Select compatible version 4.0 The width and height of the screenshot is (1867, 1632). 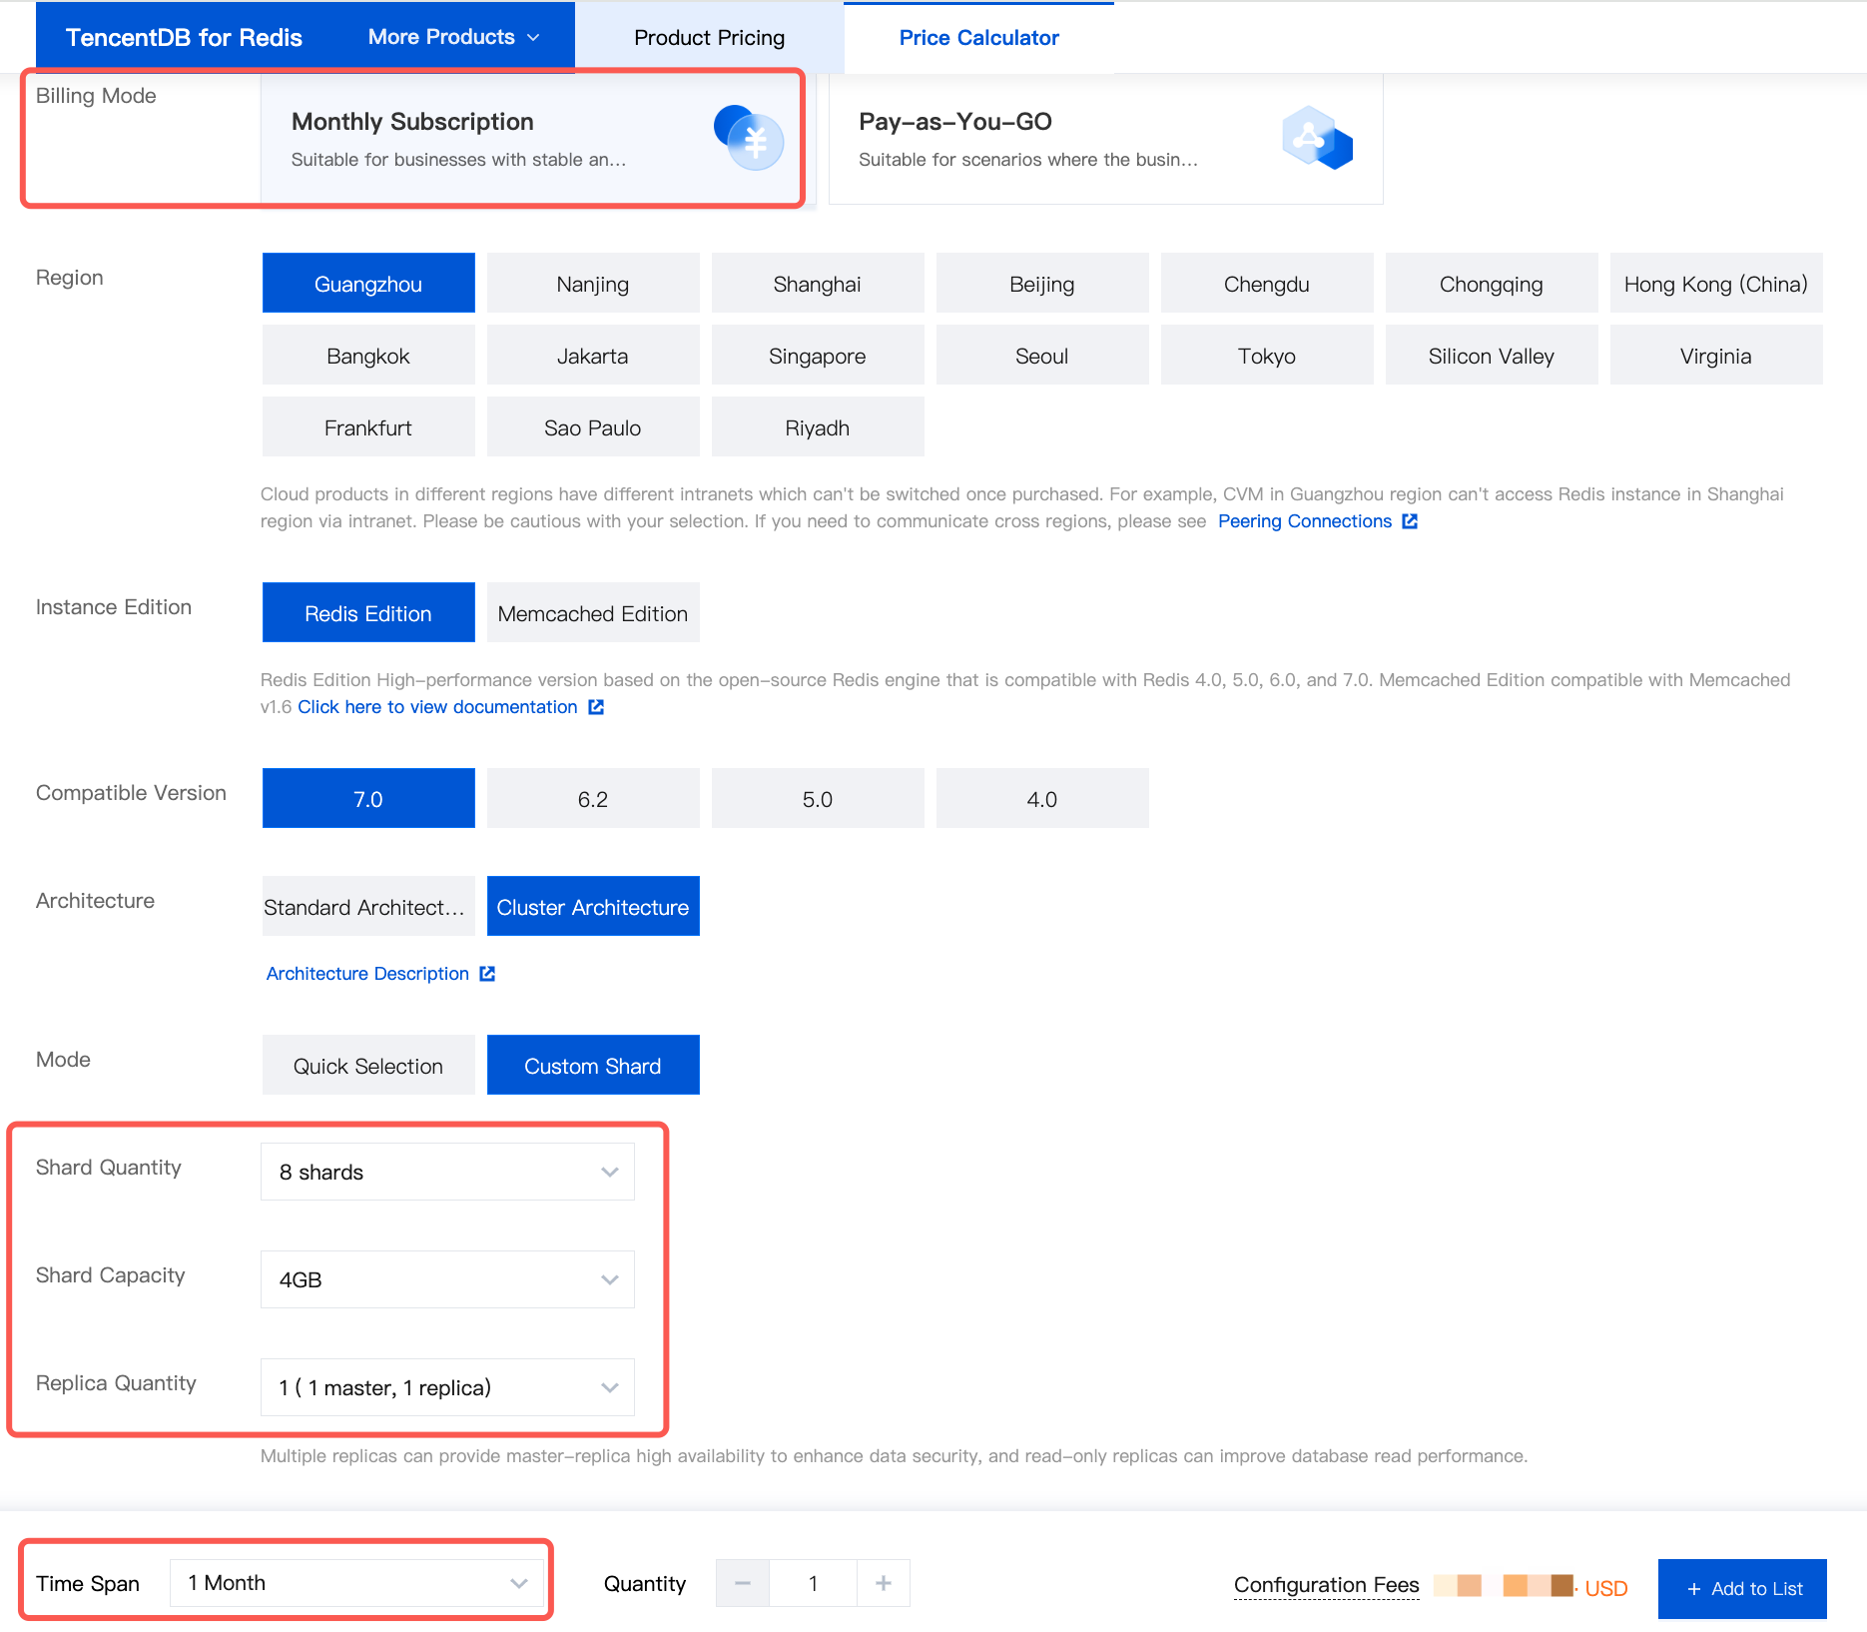click(x=1042, y=799)
